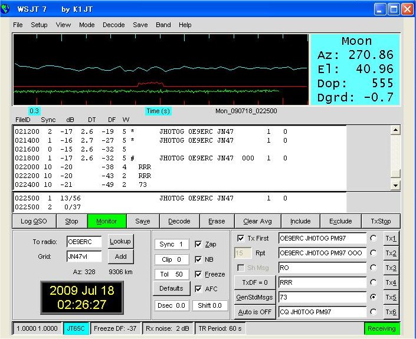Click the To radio callsign field
This screenshot has width=416, height=339.
coord(84,242)
